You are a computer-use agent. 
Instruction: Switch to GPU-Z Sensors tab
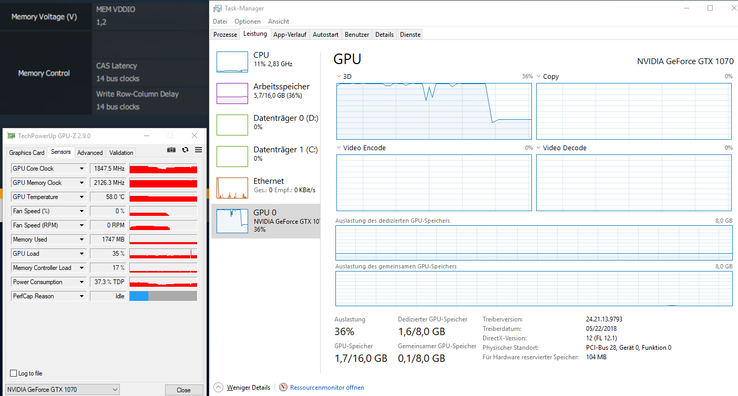61,152
